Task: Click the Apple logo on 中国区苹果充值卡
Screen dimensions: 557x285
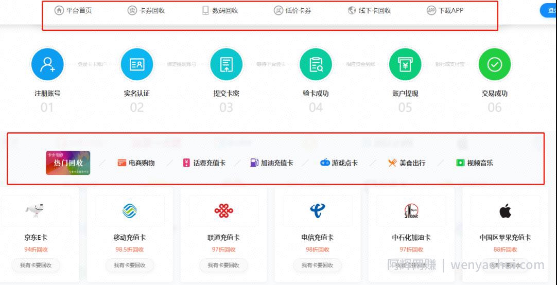Action: 505,211
